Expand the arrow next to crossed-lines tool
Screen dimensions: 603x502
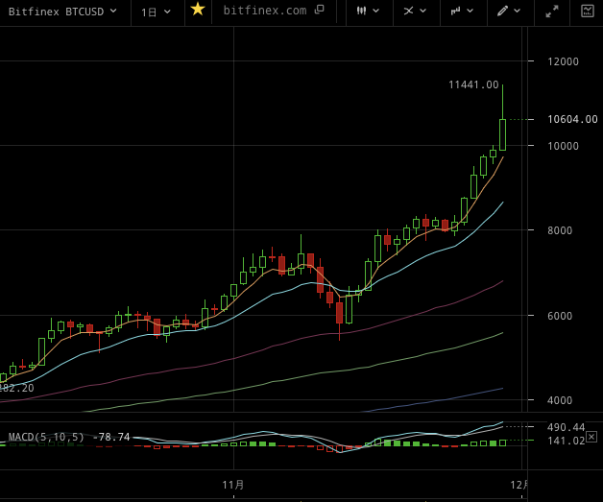[423, 12]
